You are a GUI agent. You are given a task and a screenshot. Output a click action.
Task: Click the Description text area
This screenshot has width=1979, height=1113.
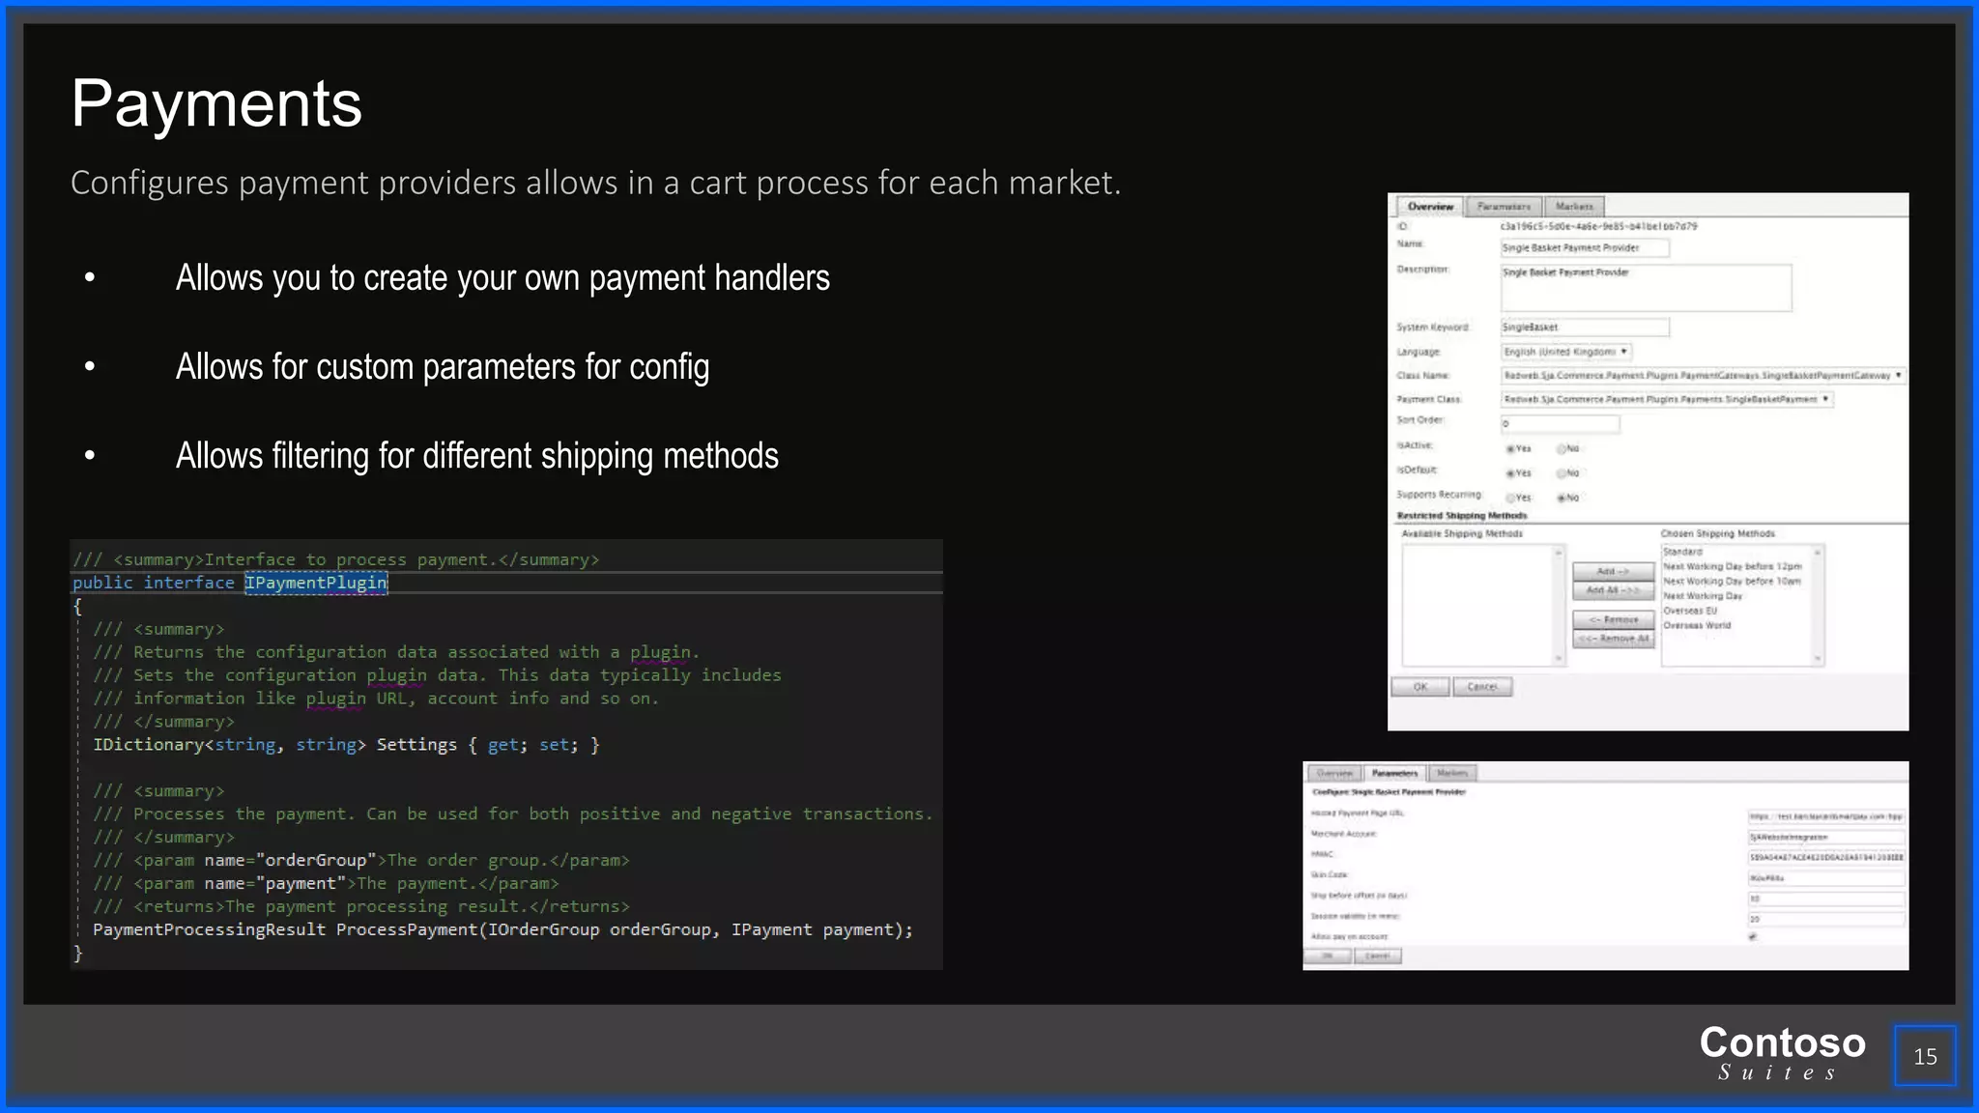pos(1646,288)
